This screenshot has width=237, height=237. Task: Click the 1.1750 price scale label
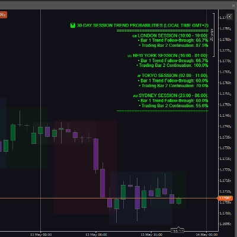(x=225, y=105)
